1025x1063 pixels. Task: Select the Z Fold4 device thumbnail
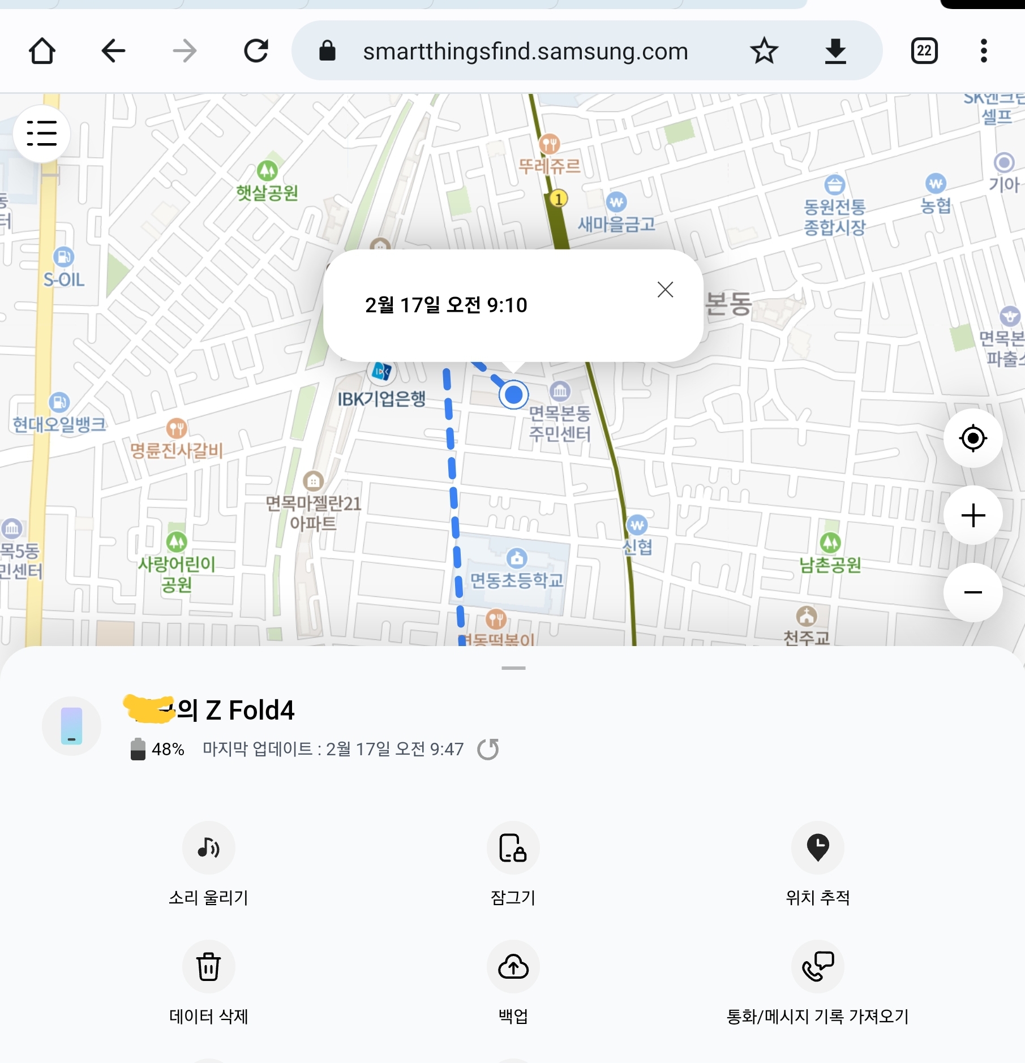coord(72,726)
